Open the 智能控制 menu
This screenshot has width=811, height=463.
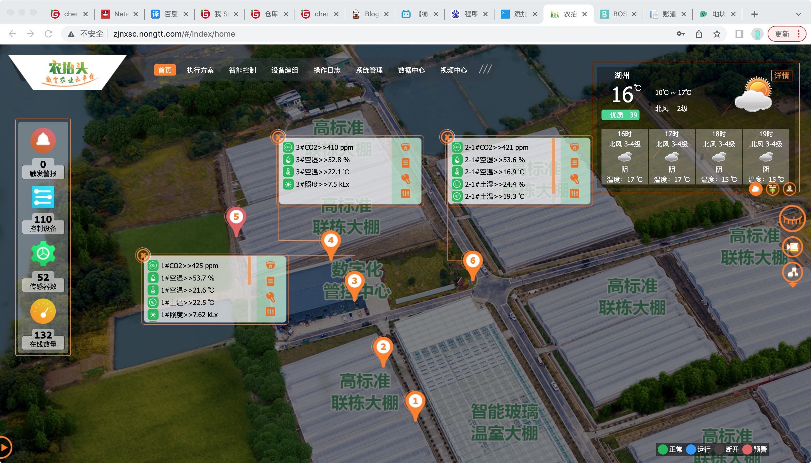click(242, 70)
